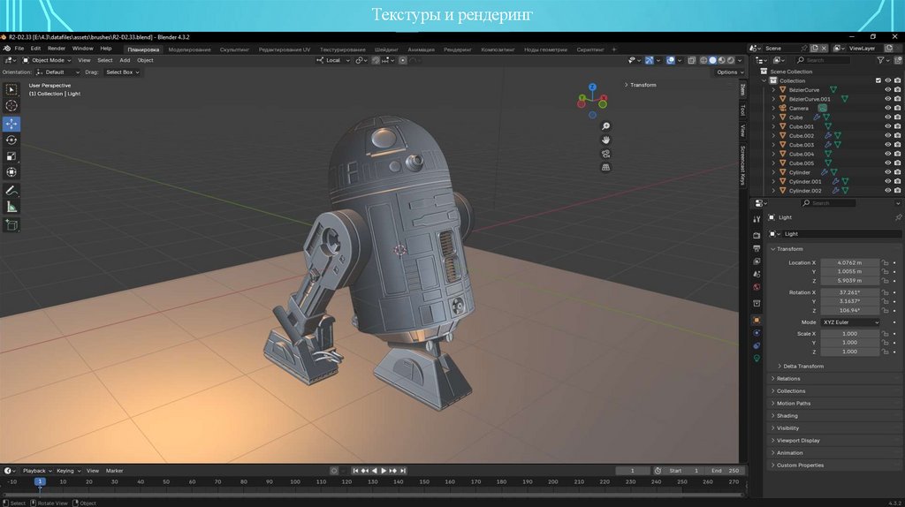Select the Add Cube tool
Image resolution: width=905 pixels, height=507 pixels.
point(11,225)
